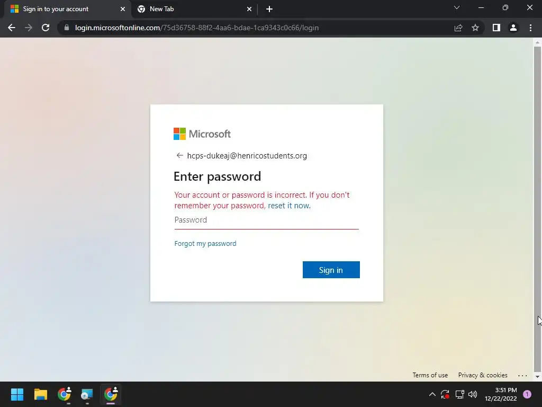
Task: Open Windows Start menu
Action: coord(17,394)
